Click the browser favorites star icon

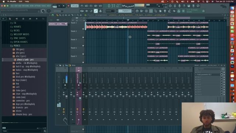37,19
